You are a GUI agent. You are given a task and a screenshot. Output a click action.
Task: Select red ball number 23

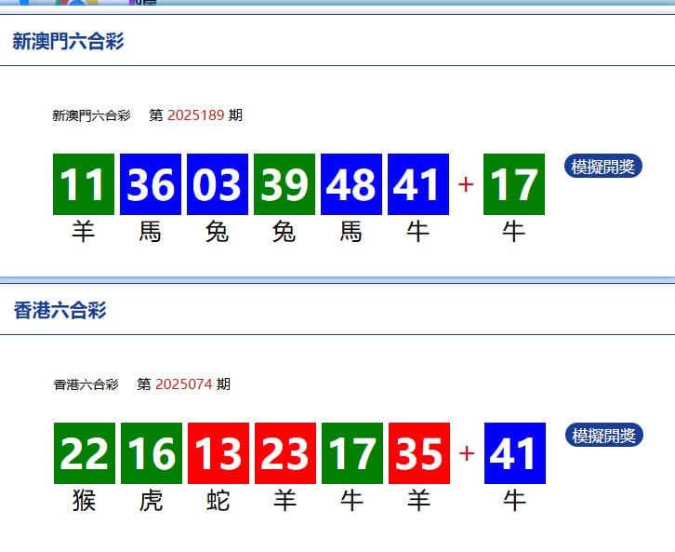click(285, 453)
